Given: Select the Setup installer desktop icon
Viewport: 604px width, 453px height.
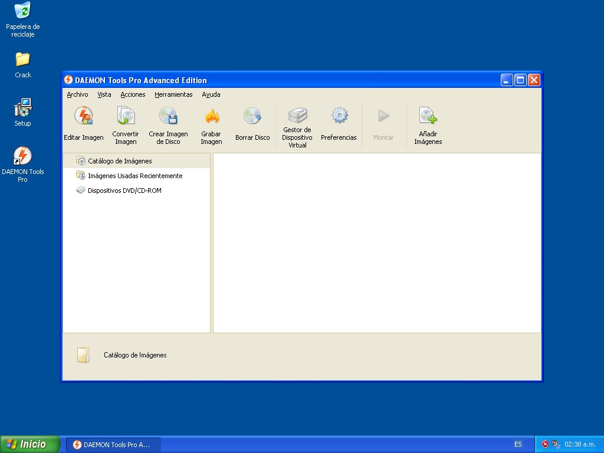Looking at the screenshot, I should [23, 112].
